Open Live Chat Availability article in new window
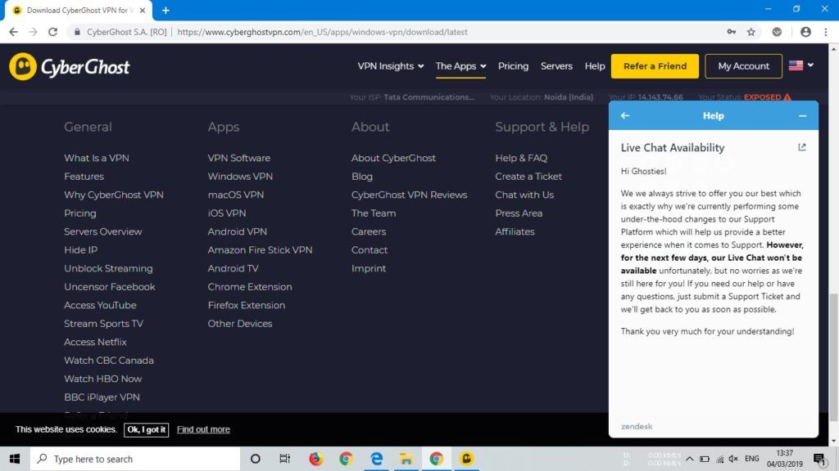 [x=802, y=147]
